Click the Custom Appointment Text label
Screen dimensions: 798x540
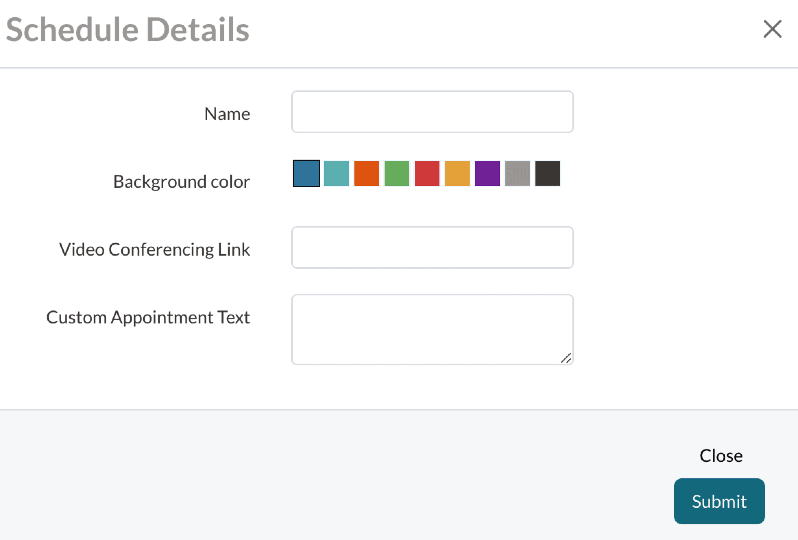point(148,317)
